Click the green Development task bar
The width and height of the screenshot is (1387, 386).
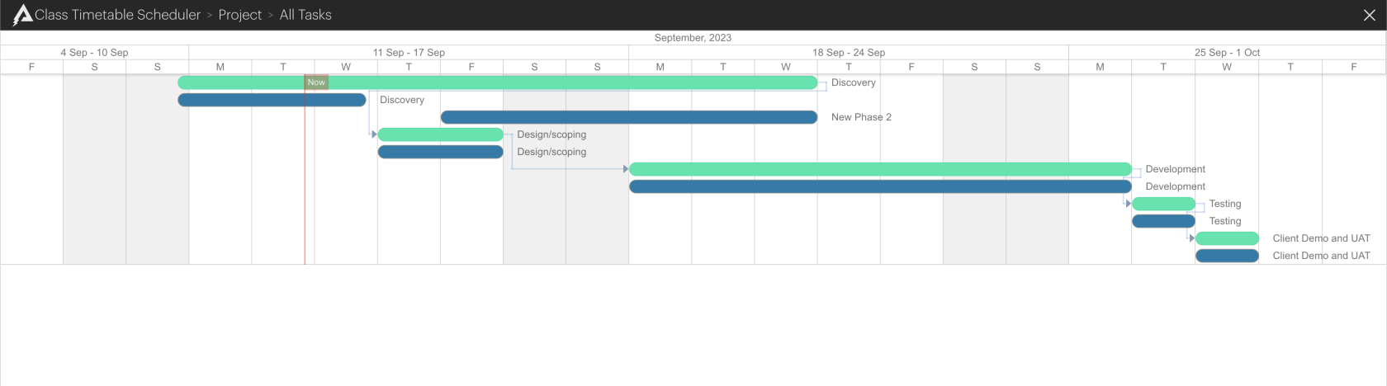tap(880, 169)
